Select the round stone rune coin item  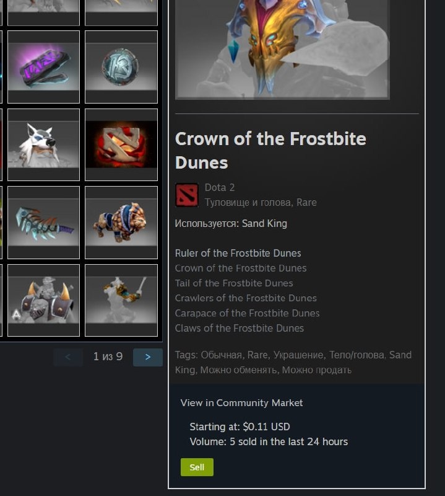click(x=121, y=67)
